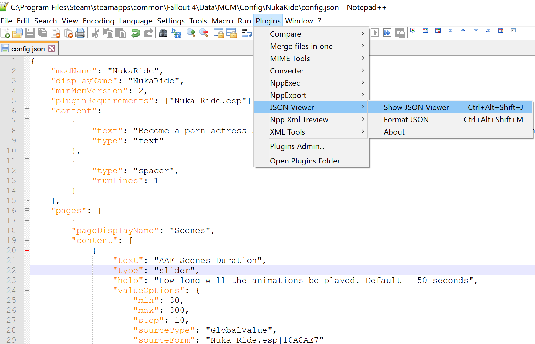This screenshot has width=535, height=344.
Task: Jump to next difference using down arrow icon
Action: pyautogui.click(x=475, y=30)
